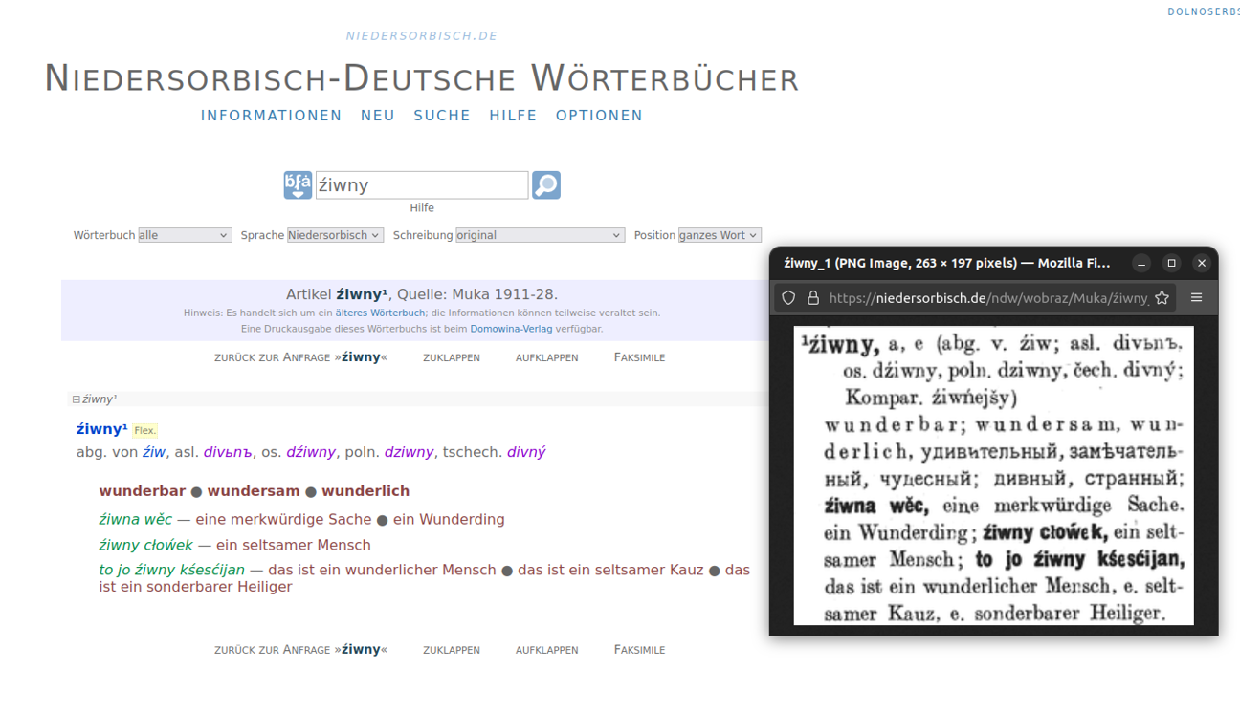Go to INFORMATIONEN in the navigation
Image resolution: width=1240 pixels, height=712 pixels.
point(271,115)
